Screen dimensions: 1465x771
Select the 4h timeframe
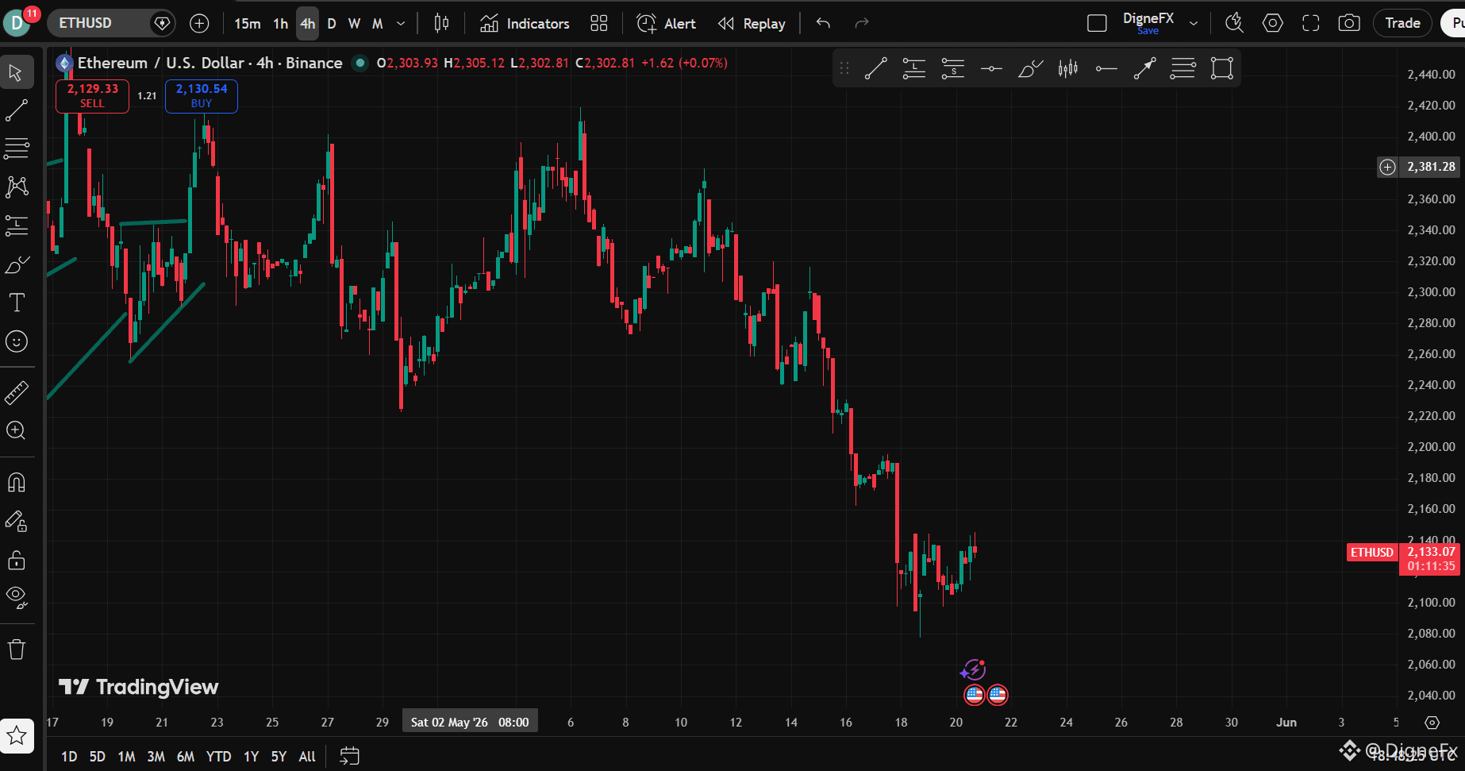308,24
